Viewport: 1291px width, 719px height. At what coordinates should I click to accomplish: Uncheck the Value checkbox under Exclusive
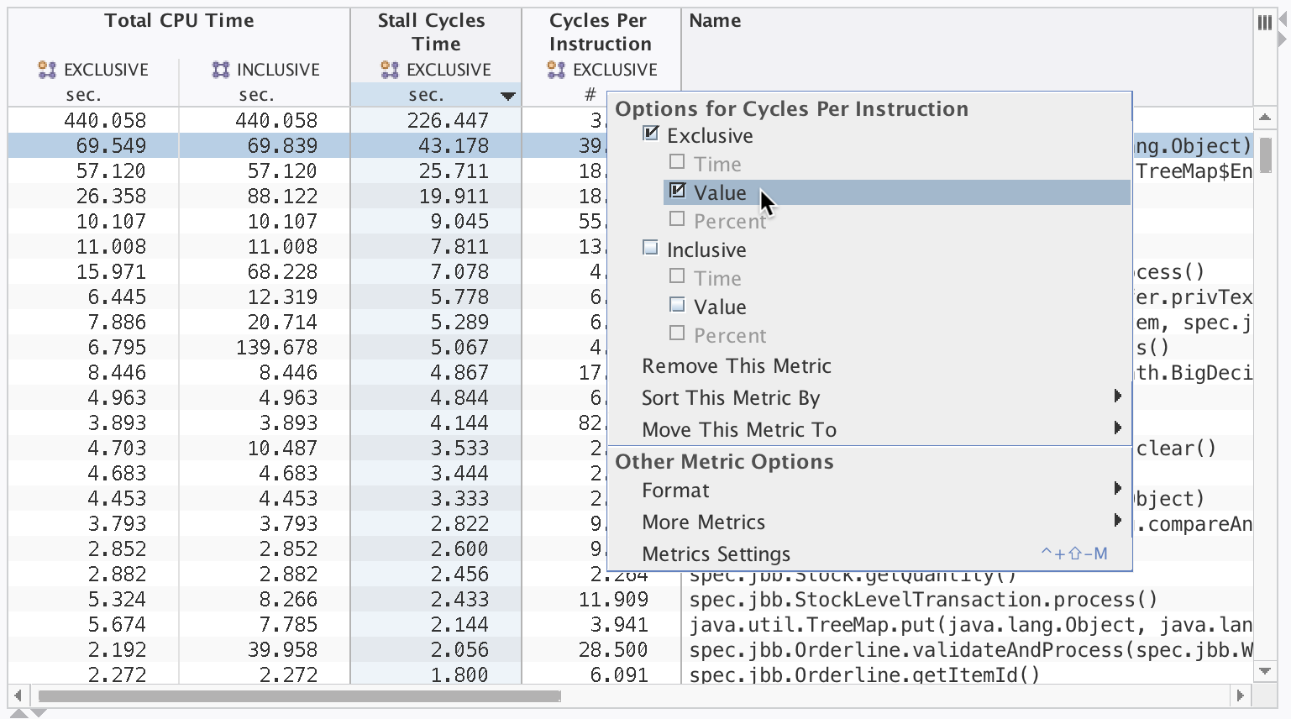click(x=678, y=192)
